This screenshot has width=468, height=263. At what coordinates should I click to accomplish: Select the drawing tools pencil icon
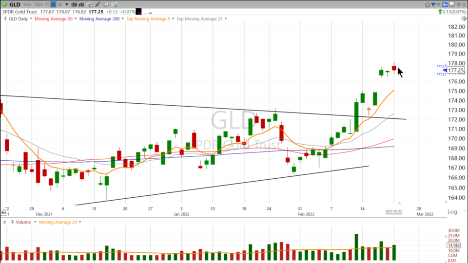click(97, 4)
